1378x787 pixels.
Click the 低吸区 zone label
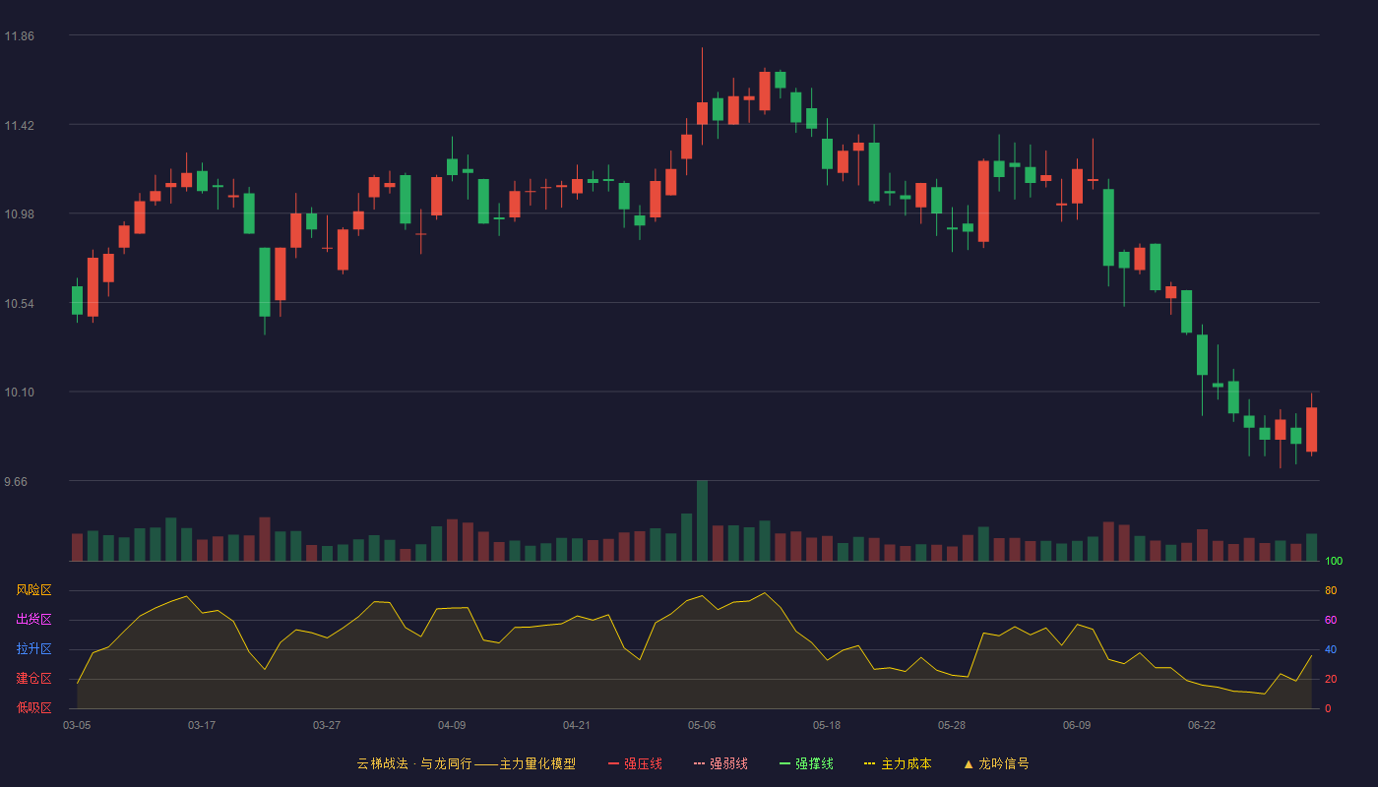pyautogui.click(x=33, y=707)
